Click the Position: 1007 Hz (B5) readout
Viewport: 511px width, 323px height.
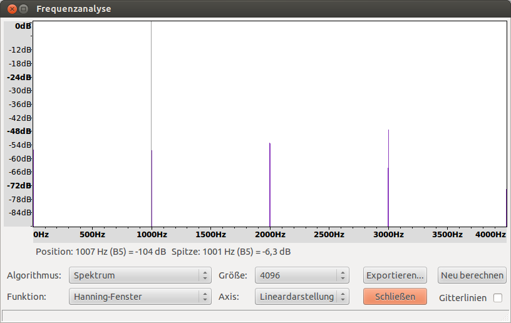101,252
